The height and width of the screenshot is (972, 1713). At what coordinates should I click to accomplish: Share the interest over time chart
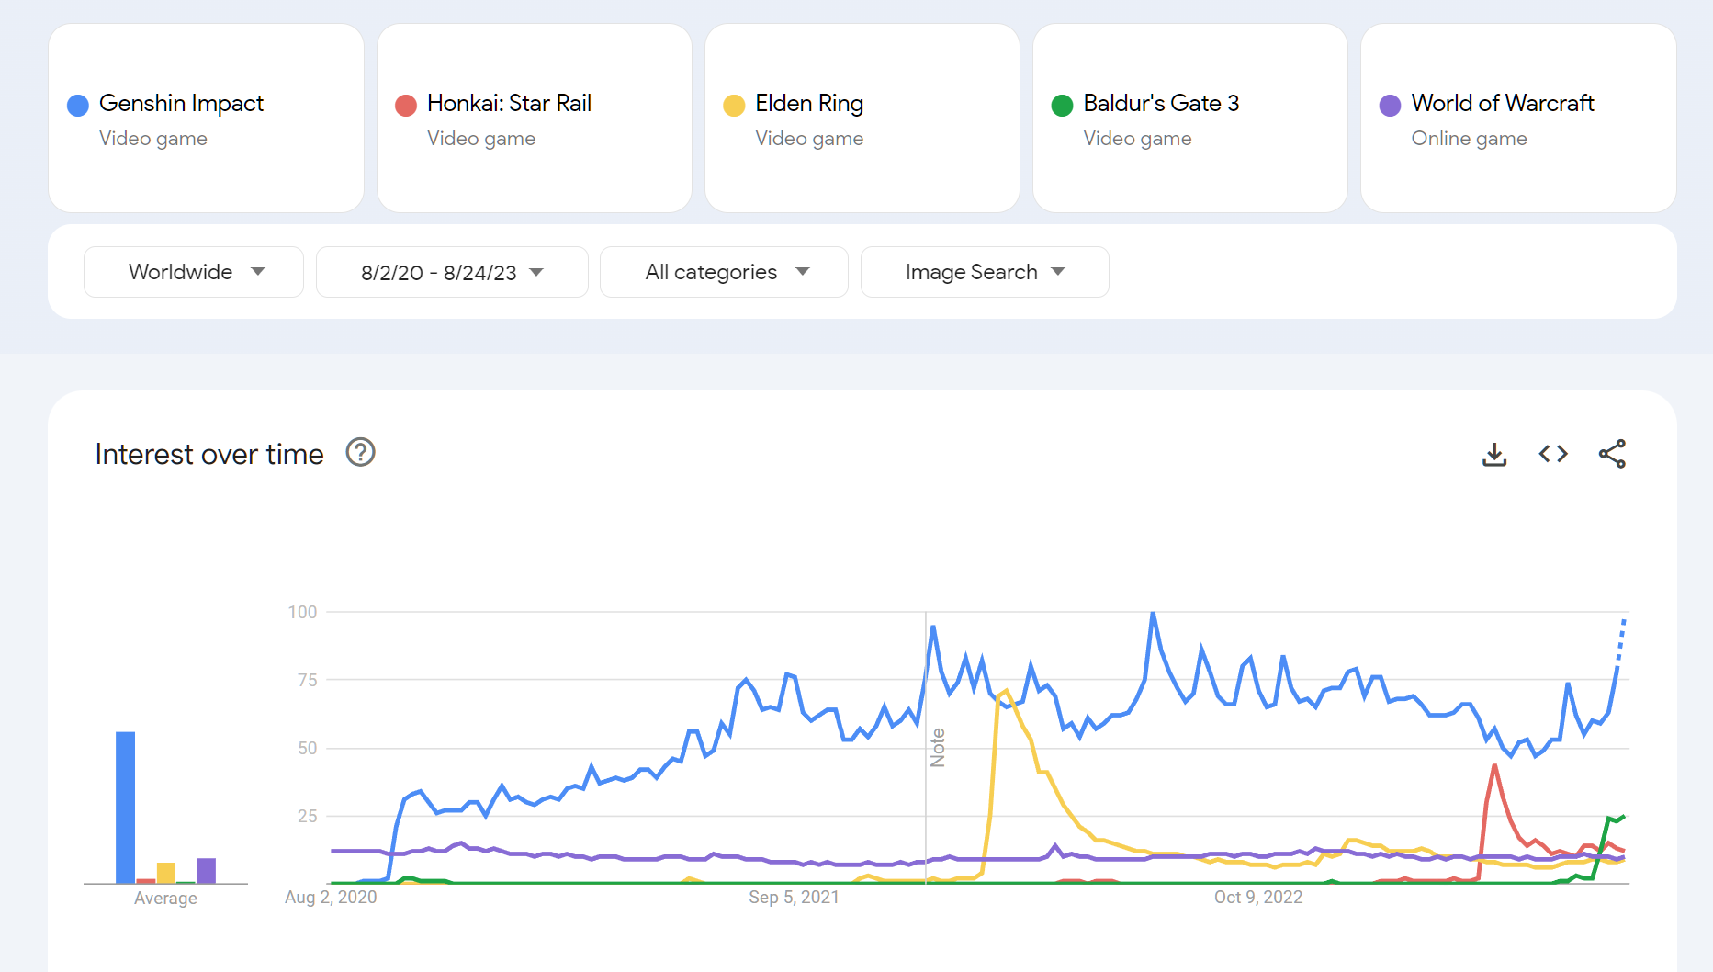(x=1612, y=454)
